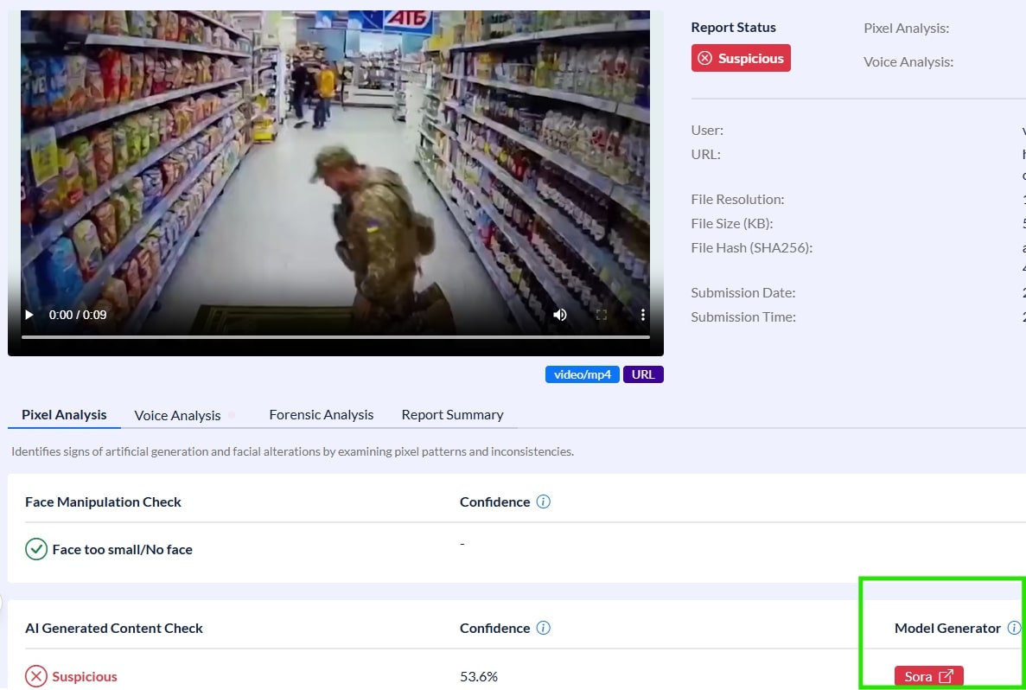1026x690 pixels.
Task: Switch to the Voice Analysis tab
Action: point(177,415)
